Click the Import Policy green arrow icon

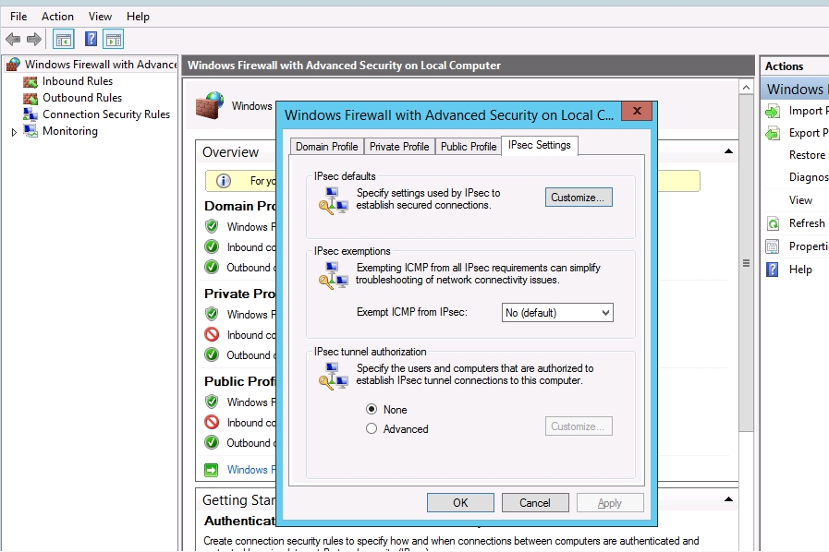(773, 111)
